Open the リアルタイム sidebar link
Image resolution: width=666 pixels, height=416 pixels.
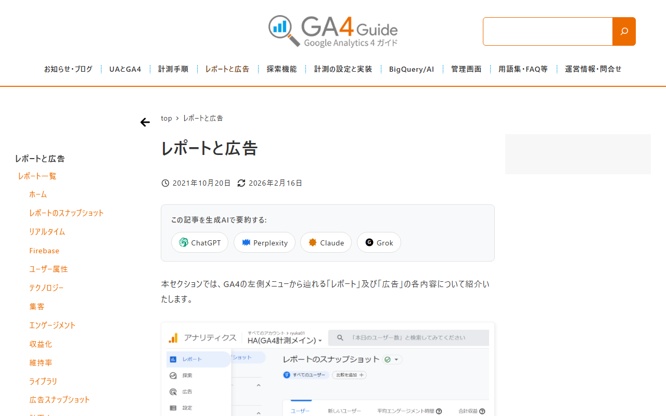[47, 231]
